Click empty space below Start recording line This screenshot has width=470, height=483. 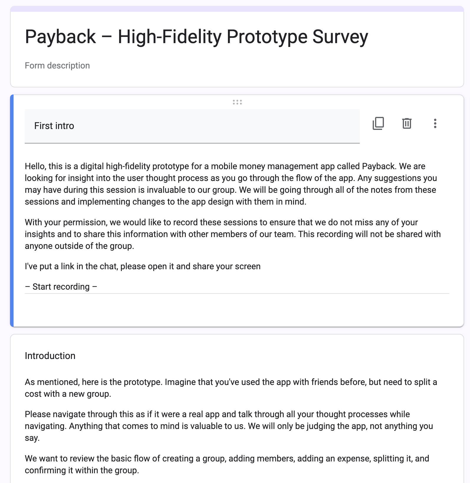[x=237, y=310]
